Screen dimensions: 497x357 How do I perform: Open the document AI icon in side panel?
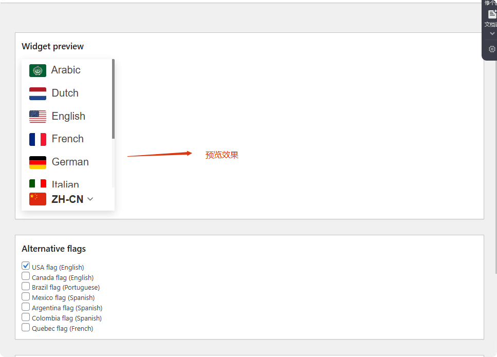pyautogui.click(x=492, y=14)
